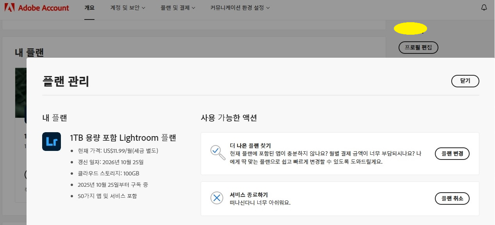Click the Adobe logo icon
Image resolution: width=495 pixels, height=225 pixels.
click(9, 7)
